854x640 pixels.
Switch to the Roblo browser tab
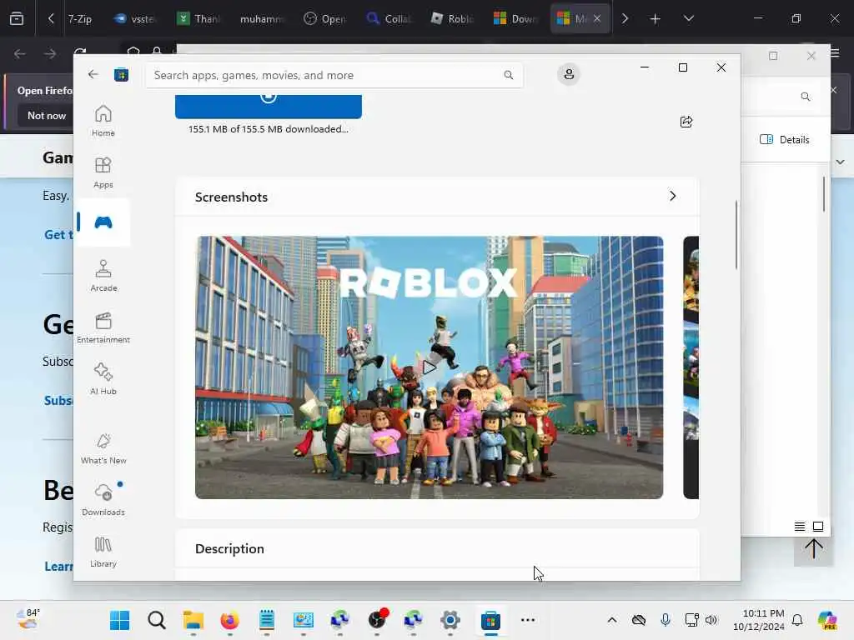pyautogui.click(x=452, y=18)
